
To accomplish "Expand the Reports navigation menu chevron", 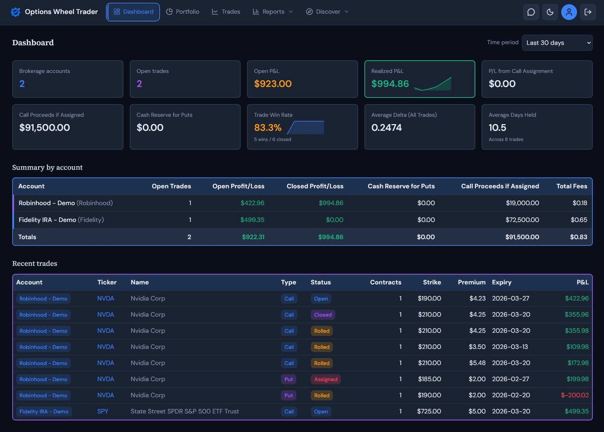I will [291, 12].
